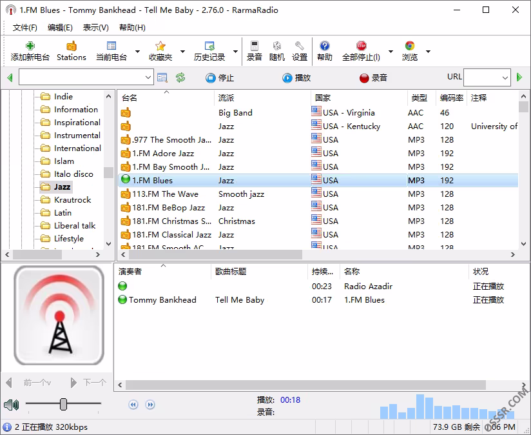531x435 pixels.
Task: Click the rewind round blue button
Action: 133,405
